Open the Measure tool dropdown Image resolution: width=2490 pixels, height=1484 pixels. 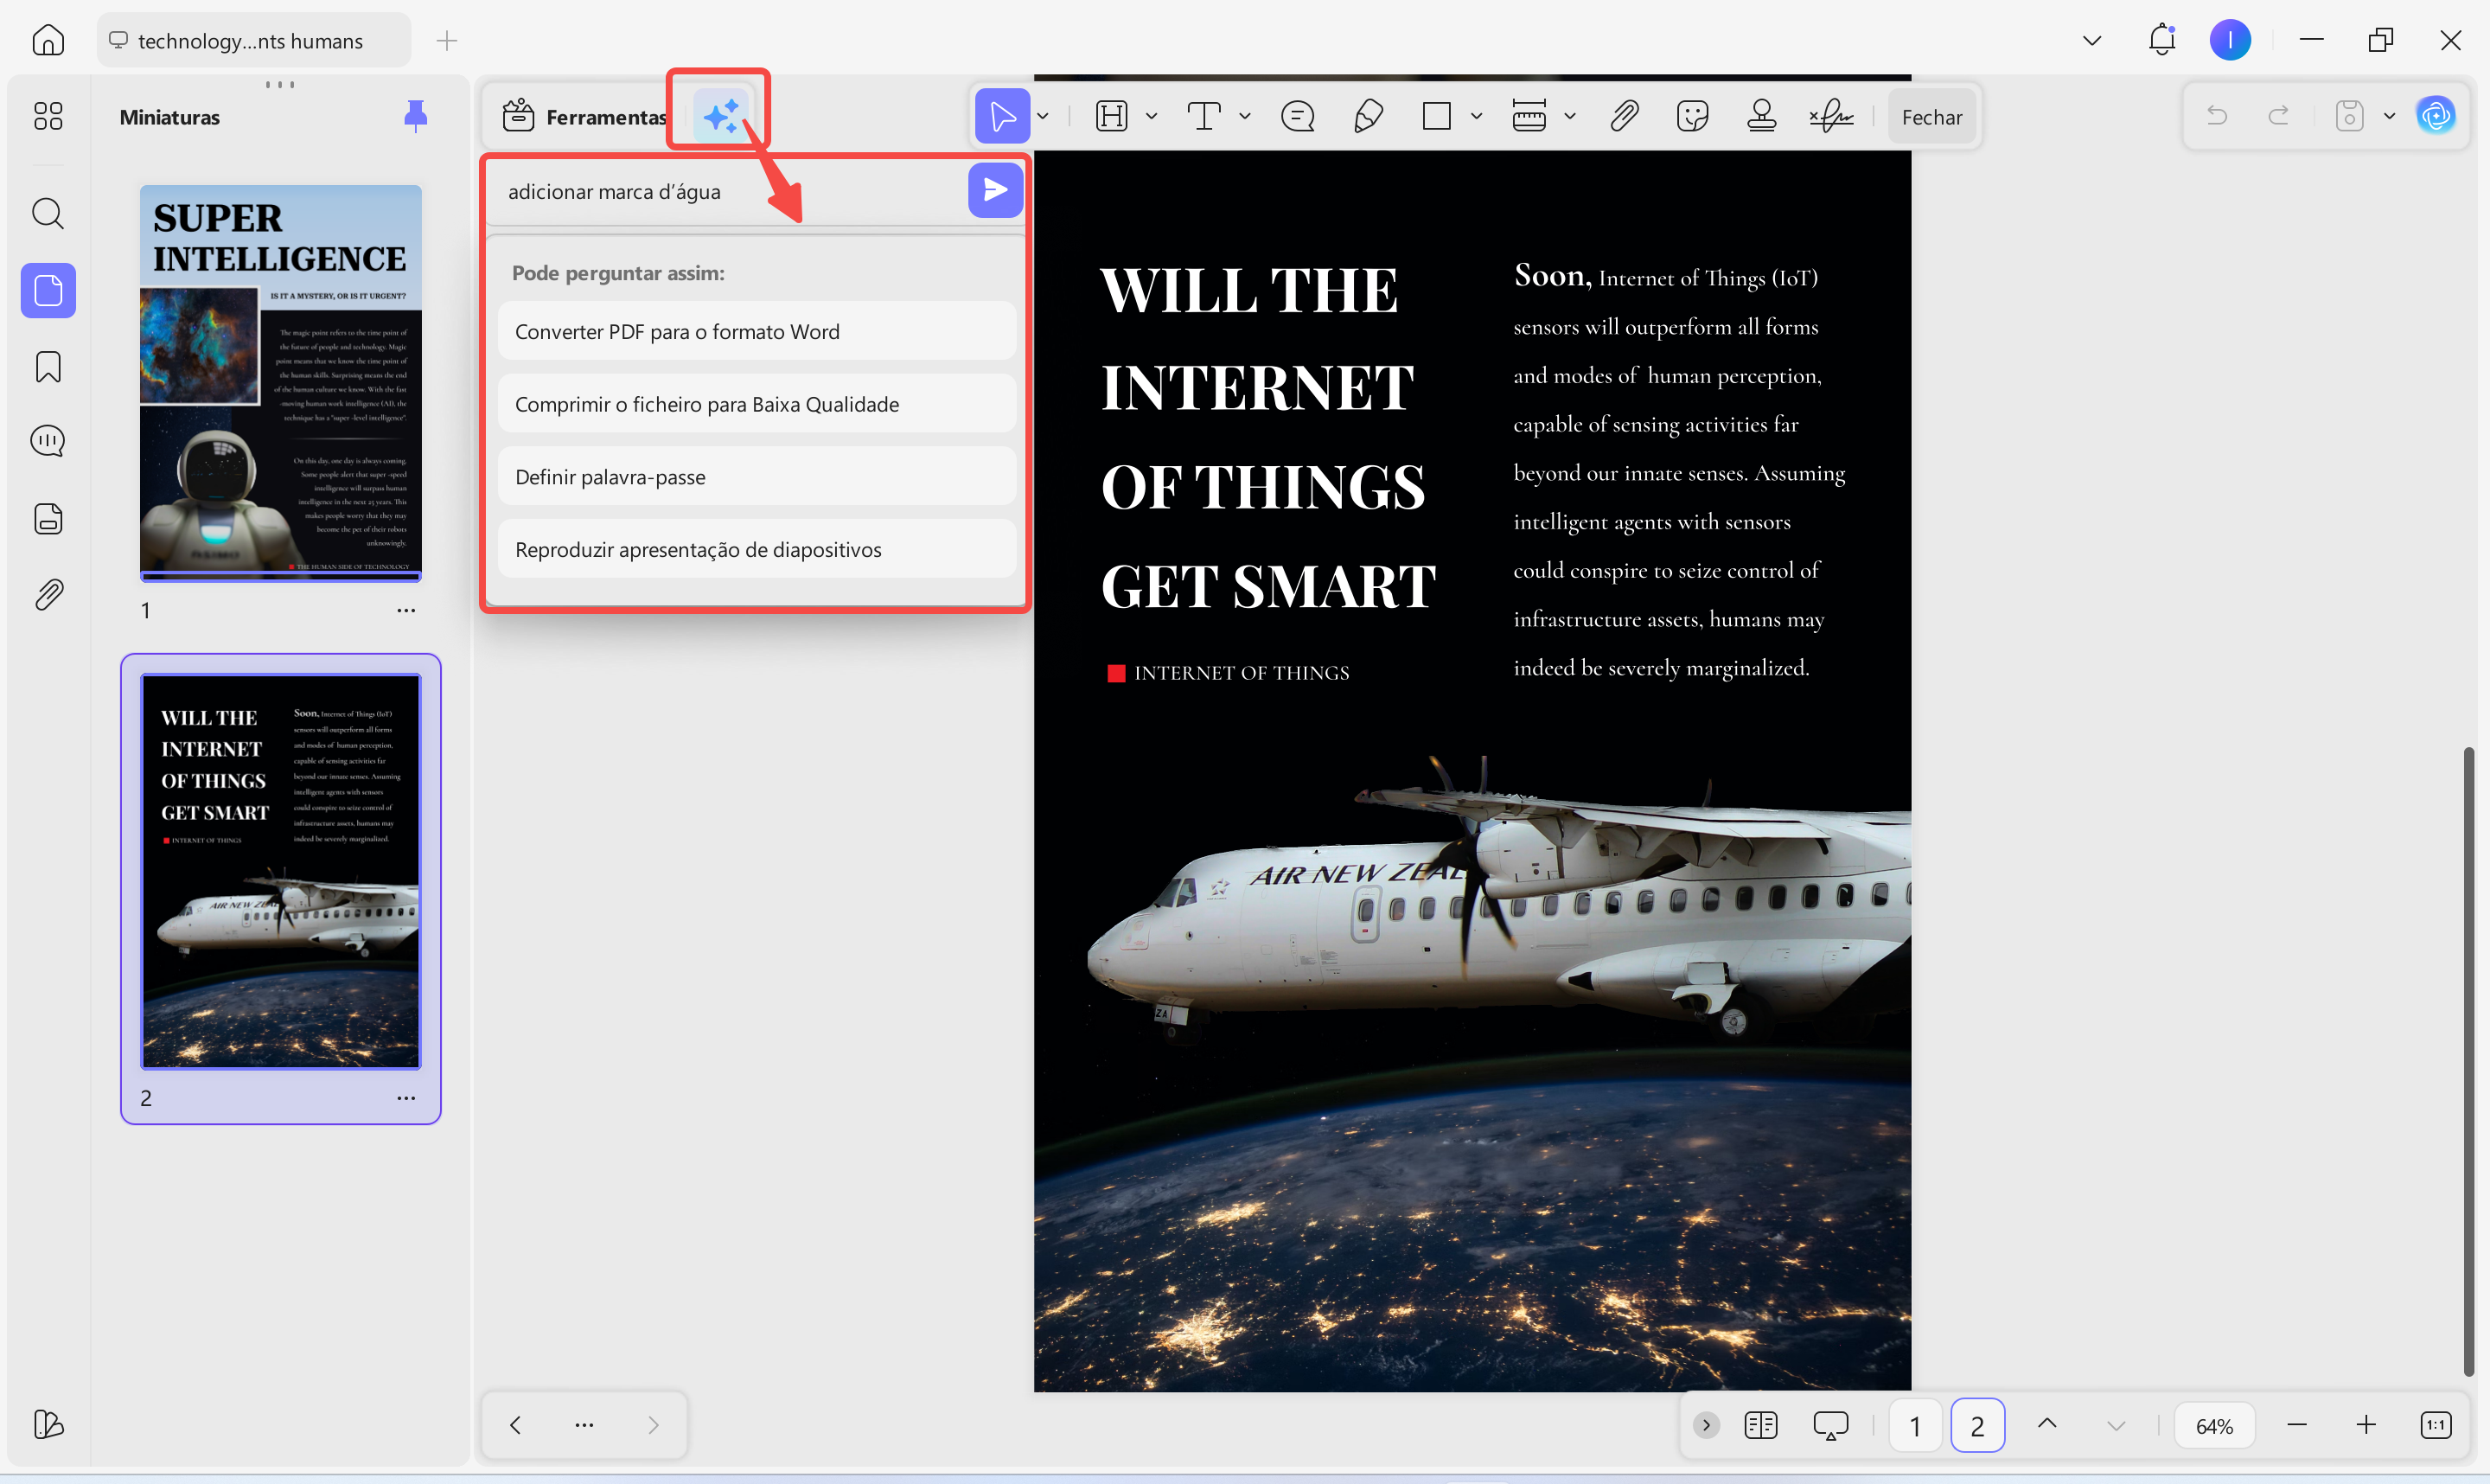tap(1570, 115)
